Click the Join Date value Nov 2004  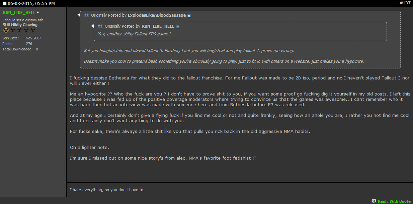(33, 38)
